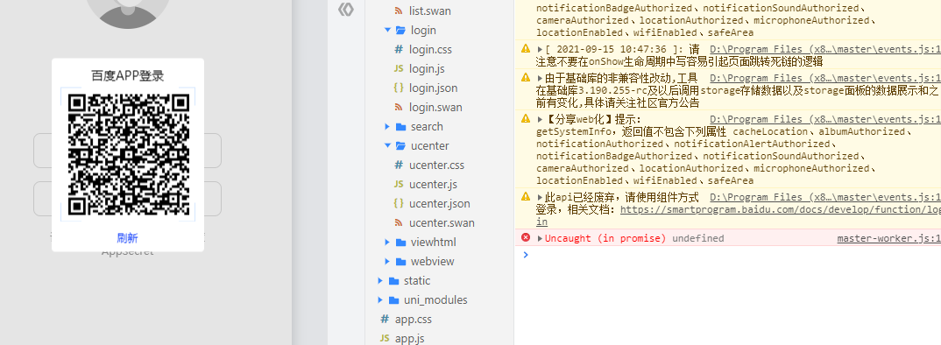Collapse the login folder arrow
941x345 pixels.
pyautogui.click(x=387, y=30)
